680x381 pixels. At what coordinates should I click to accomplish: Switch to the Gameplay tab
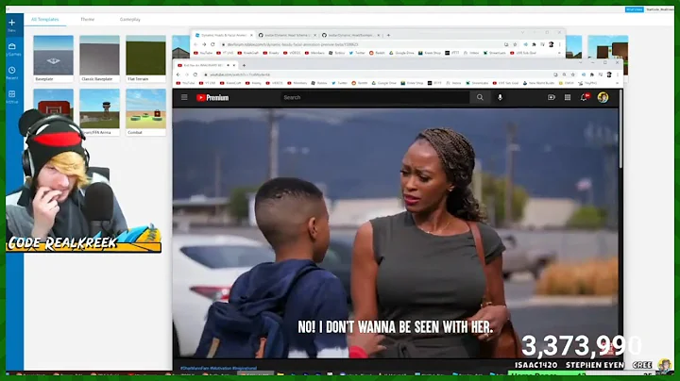click(x=130, y=20)
